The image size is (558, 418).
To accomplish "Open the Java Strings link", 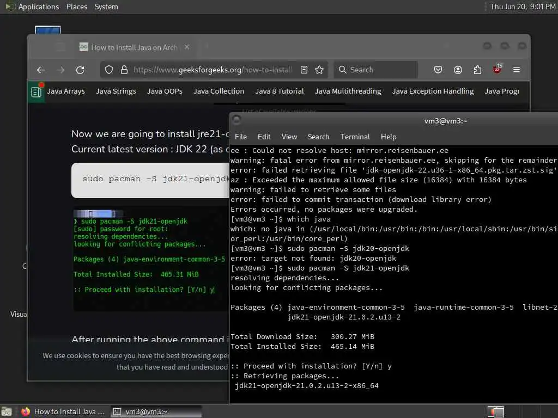I will 116,91.
